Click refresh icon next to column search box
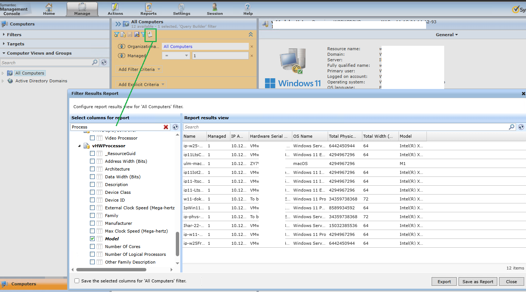 click(x=175, y=127)
